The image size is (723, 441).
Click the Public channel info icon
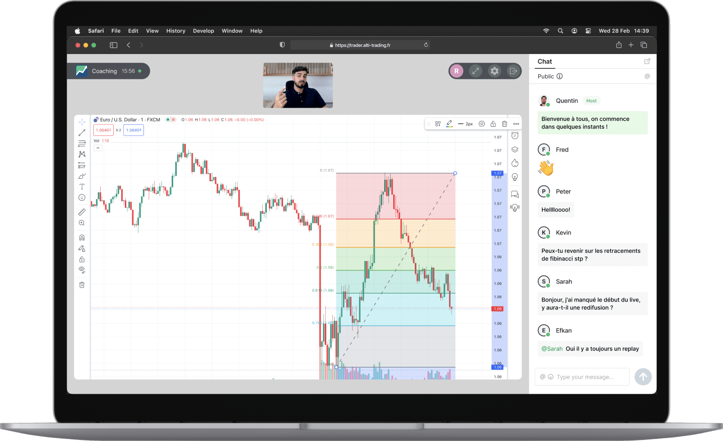coord(559,77)
